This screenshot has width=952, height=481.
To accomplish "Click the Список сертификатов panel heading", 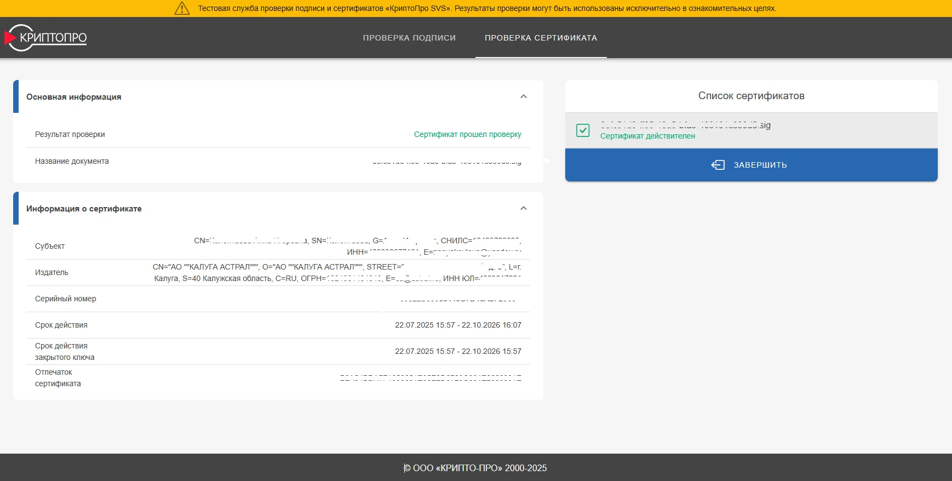I will pos(751,96).
